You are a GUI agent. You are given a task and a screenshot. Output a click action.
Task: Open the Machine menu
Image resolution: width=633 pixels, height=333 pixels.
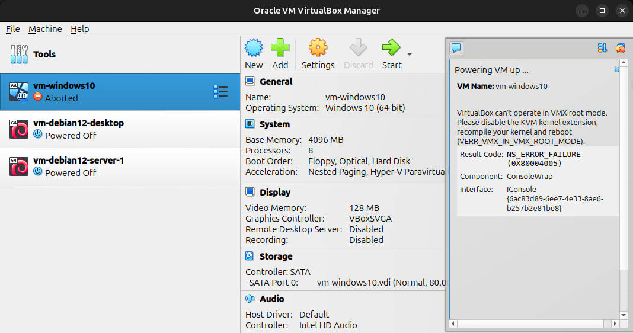click(45, 29)
